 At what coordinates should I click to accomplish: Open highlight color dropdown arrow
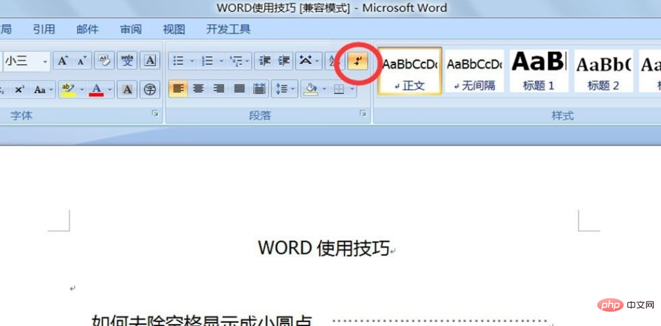(82, 90)
